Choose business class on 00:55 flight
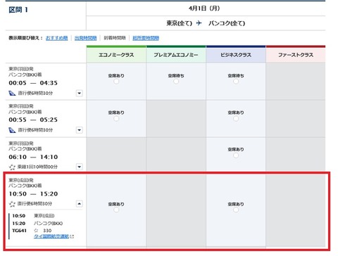This screenshot has width=338, height=256. 236,118
